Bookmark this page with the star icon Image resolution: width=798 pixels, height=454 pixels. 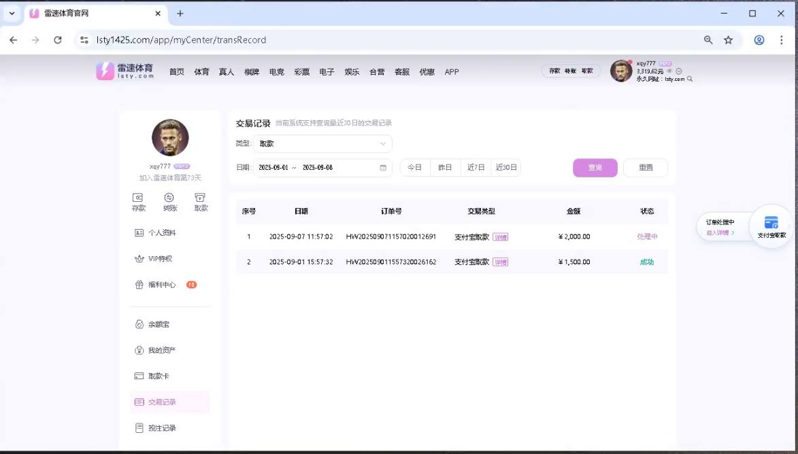pyautogui.click(x=729, y=40)
